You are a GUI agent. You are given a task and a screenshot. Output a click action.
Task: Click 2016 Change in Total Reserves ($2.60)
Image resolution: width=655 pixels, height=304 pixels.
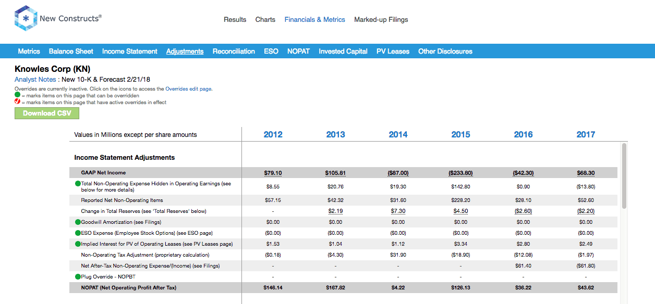pyautogui.click(x=523, y=211)
